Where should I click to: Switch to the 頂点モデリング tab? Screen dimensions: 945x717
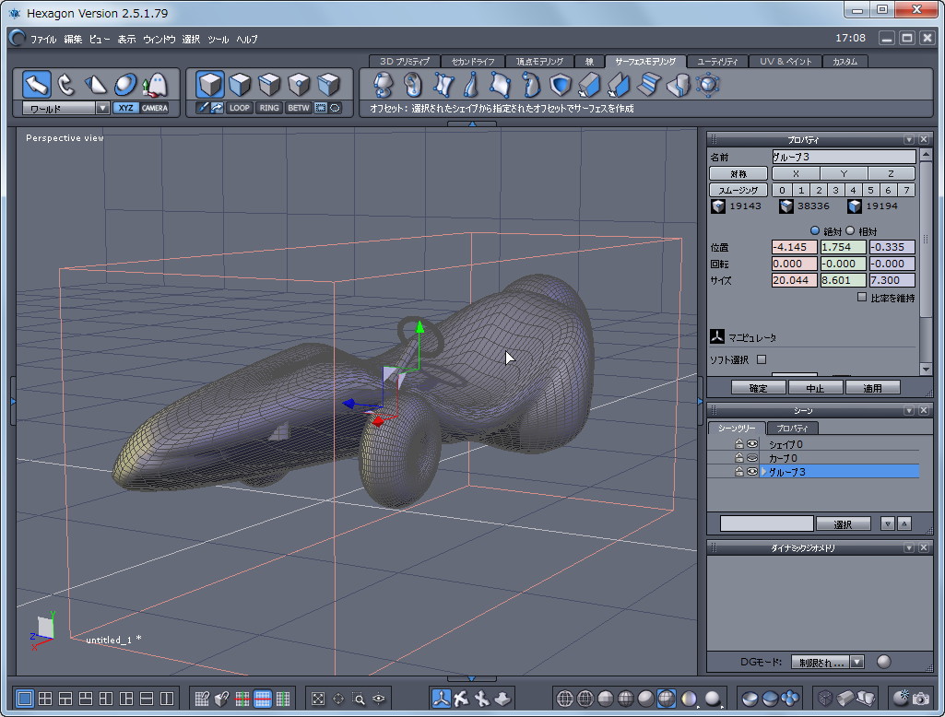pos(539,62)
